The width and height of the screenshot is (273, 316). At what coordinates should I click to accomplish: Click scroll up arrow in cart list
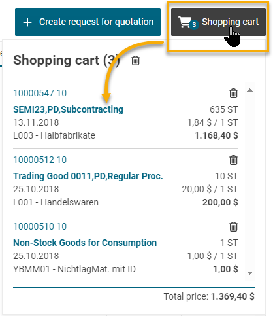pos(249,90)
